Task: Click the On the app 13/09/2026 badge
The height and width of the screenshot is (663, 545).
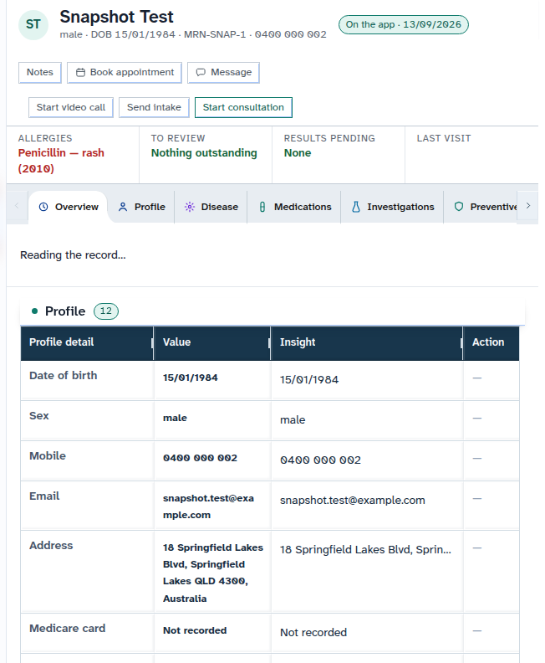Action: (404, 24)
